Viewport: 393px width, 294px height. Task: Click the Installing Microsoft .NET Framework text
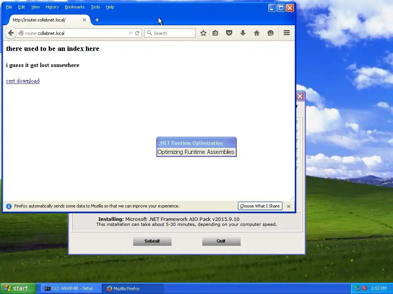(169, 219)
